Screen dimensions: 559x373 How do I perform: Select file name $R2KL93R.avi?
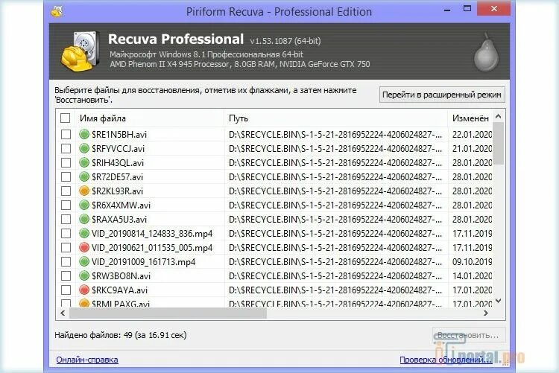117,191
